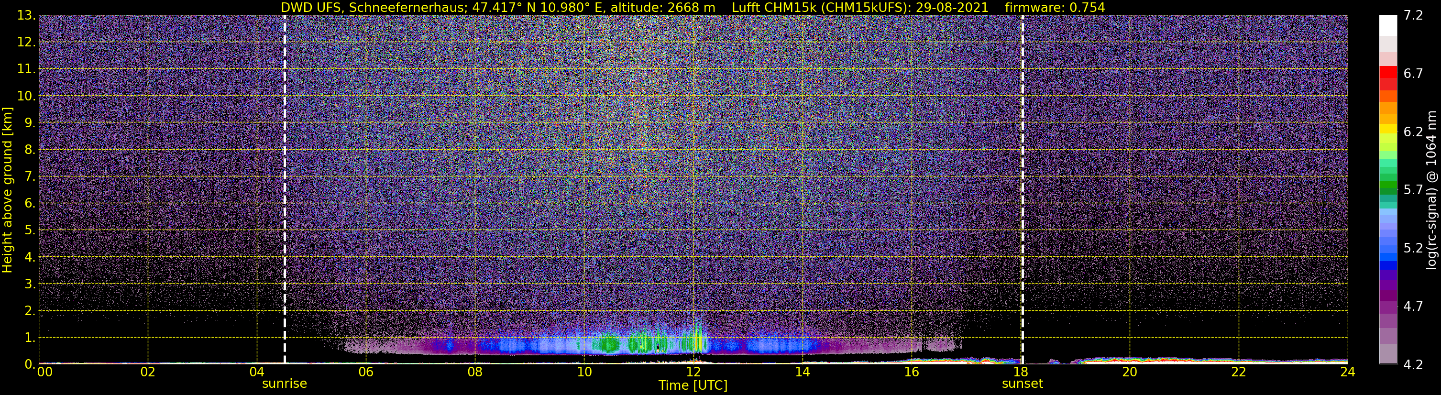This screenshot has width=1441, height=395.
Task: Click the time tick label '20'
Action: pyautogui.click(x=1130, y=372)
